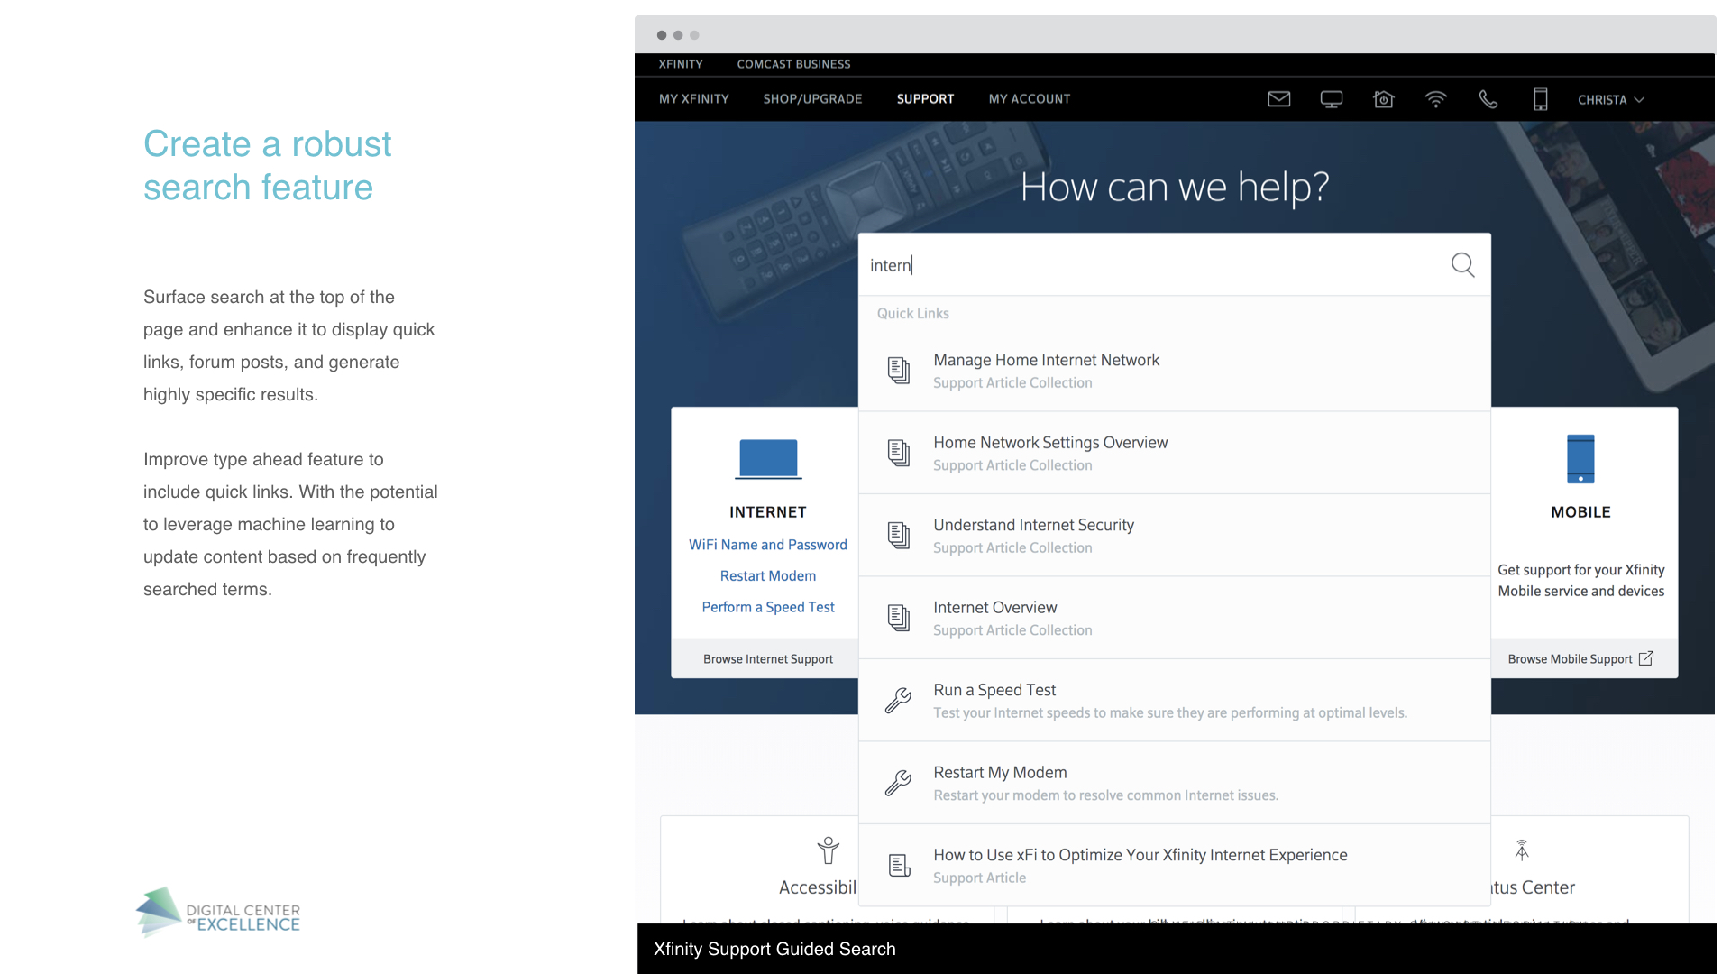
Task: Click Restart Modem link in Internet card
Action: click(768, 576)
